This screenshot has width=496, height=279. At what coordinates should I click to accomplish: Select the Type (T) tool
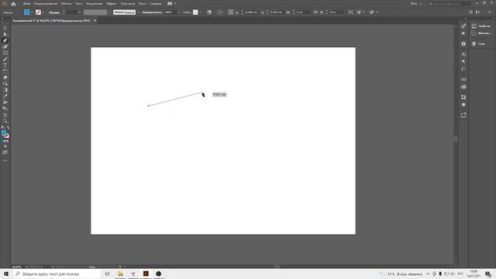[x=5, y=65]
